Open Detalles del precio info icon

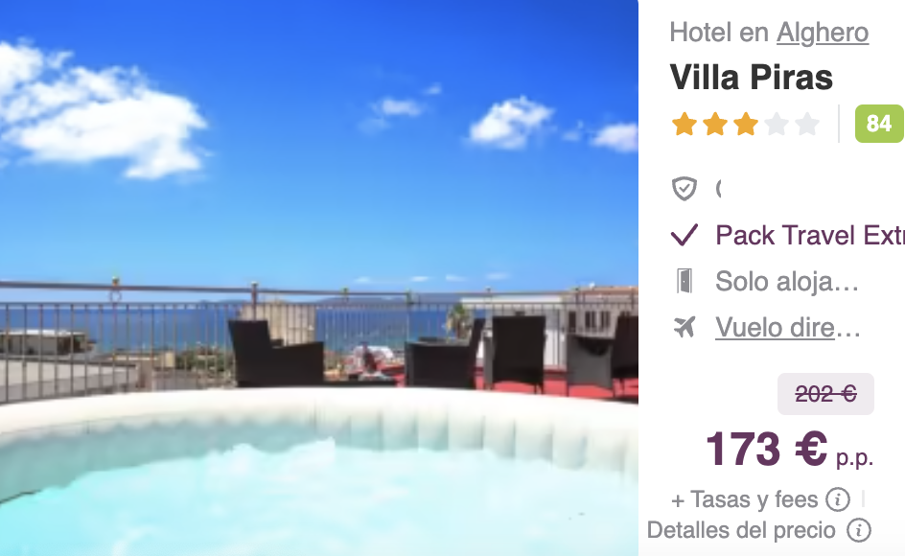click(859, 530)
